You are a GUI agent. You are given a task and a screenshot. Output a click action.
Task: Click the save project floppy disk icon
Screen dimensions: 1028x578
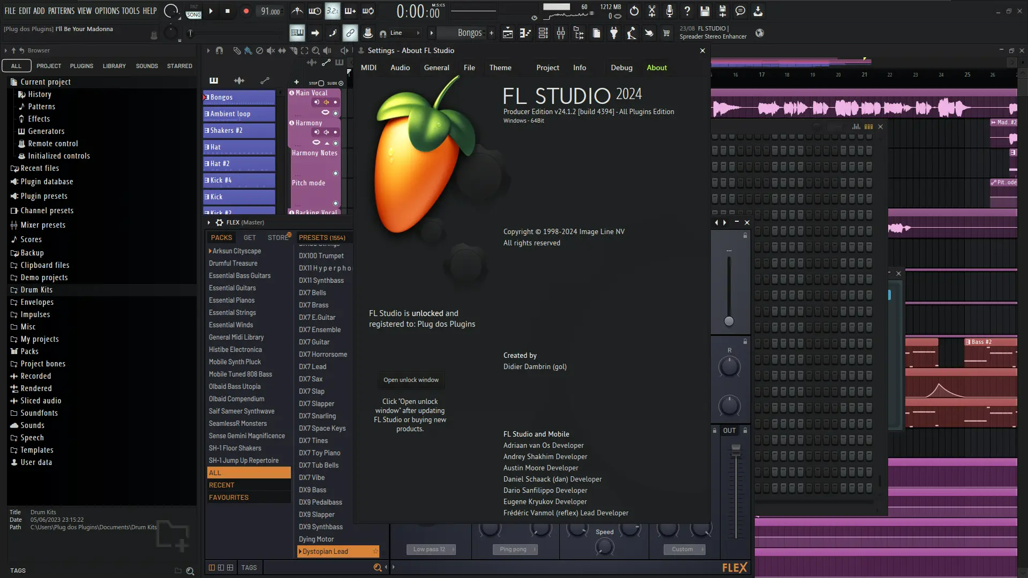705,11
